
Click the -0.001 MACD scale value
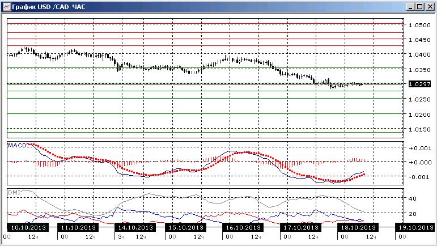420,177
